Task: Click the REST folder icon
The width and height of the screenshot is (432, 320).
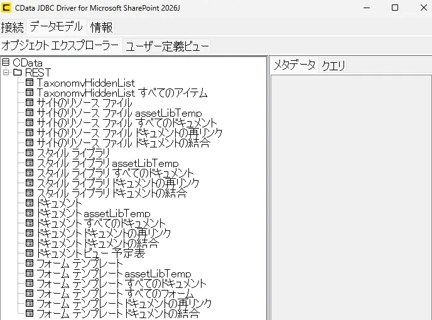Action: (18, 72)
